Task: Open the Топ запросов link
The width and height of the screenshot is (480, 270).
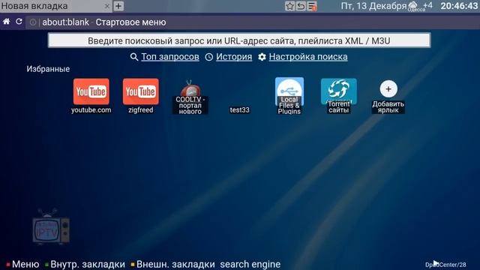Action: coord(170,57)
